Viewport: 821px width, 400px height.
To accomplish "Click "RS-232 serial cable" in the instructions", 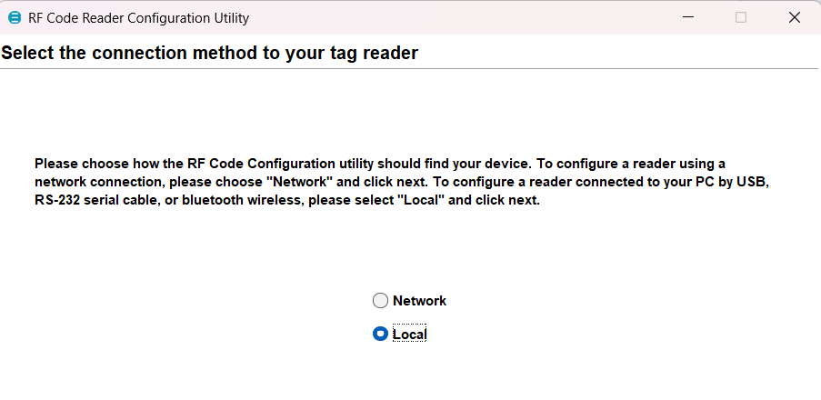I will [x=94, y=200].
